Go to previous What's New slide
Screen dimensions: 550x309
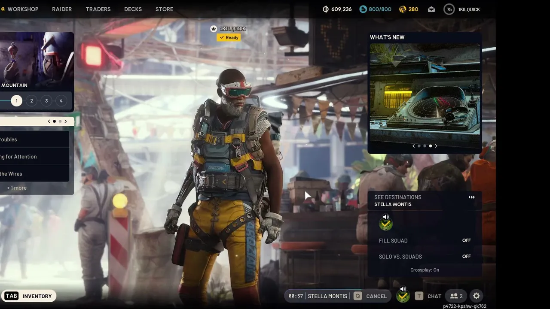point(413,146)
